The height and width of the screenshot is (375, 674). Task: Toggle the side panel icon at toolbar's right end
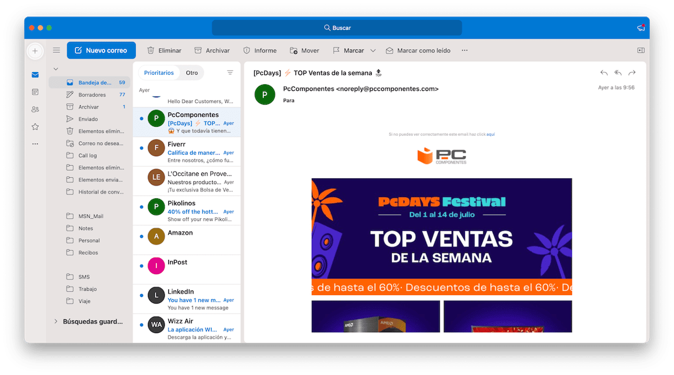[641, 50]
